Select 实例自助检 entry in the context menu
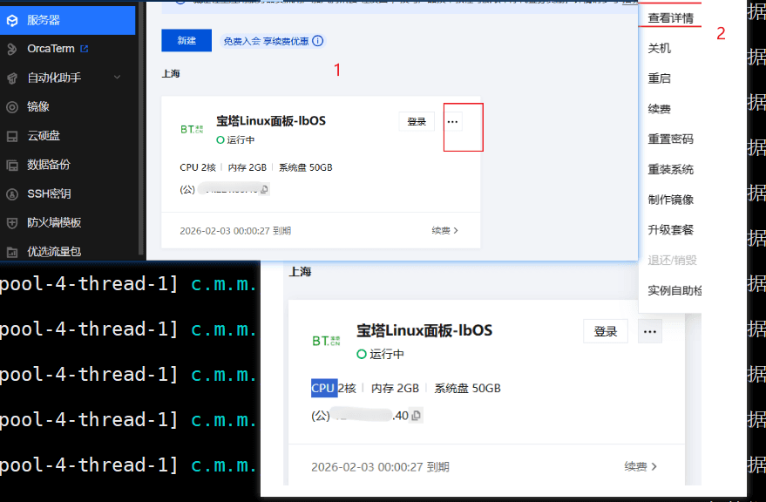Screen dimensions: 766x502 click(674, 291)
